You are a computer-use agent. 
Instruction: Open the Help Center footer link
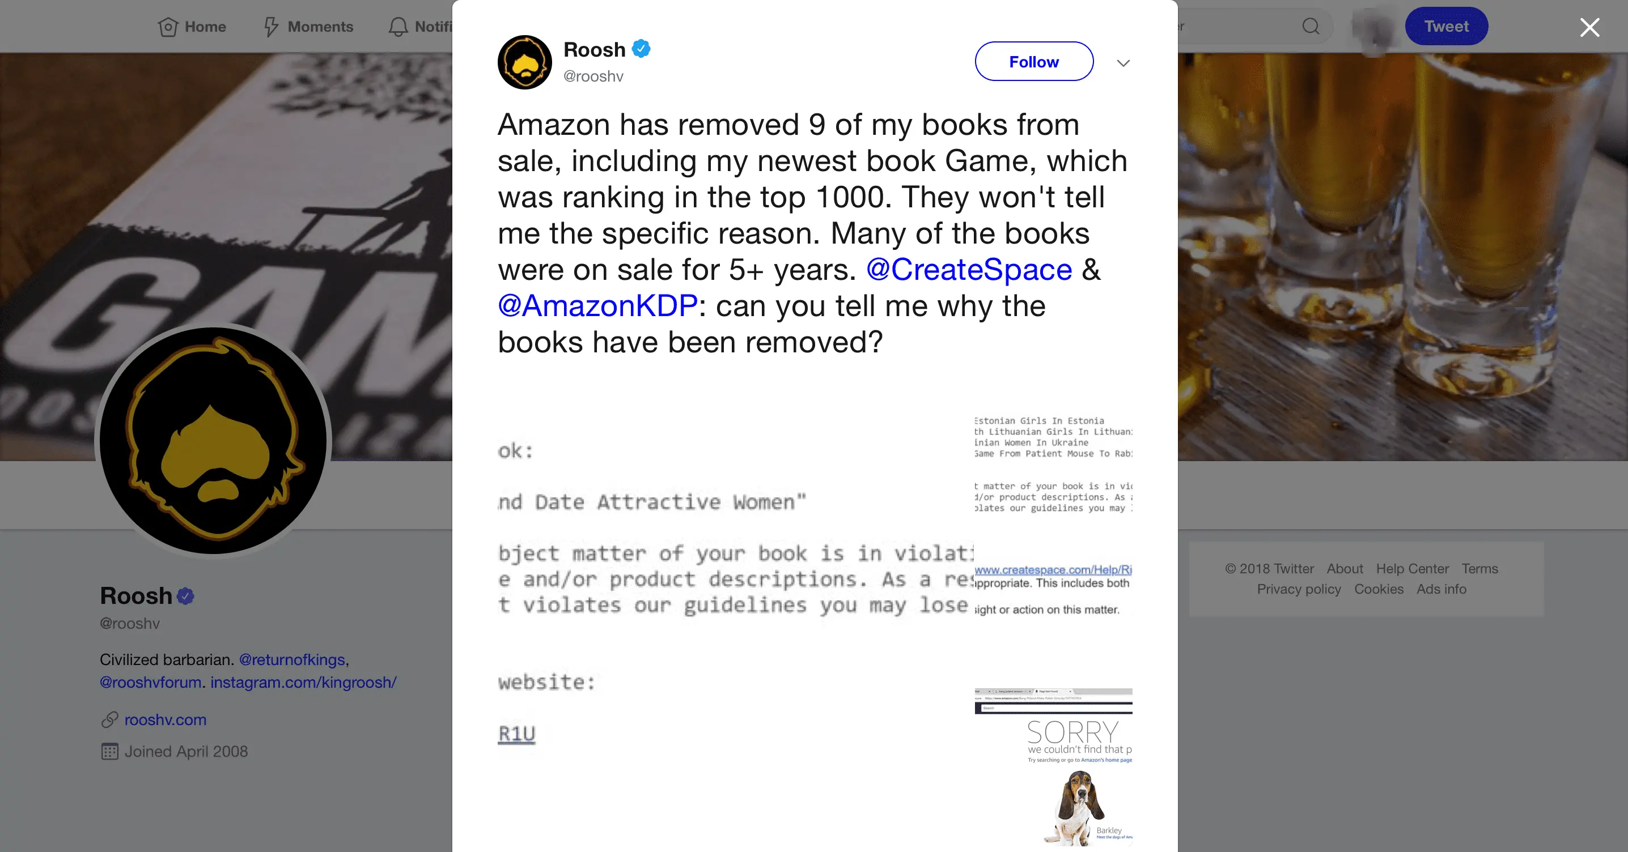click(x=1412, y=568)
